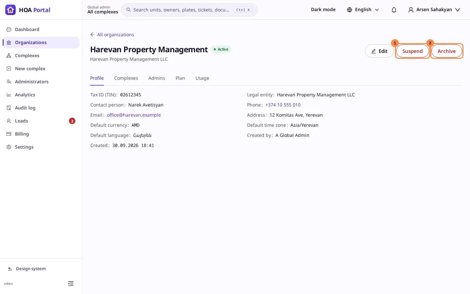Screen dimensions: 470x294
Task: Click the Design system paint icon
Action: tap(10, 269)
